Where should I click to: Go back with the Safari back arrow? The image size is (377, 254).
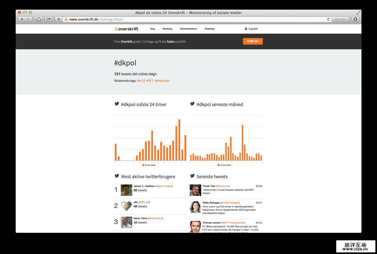click(22, 19)
